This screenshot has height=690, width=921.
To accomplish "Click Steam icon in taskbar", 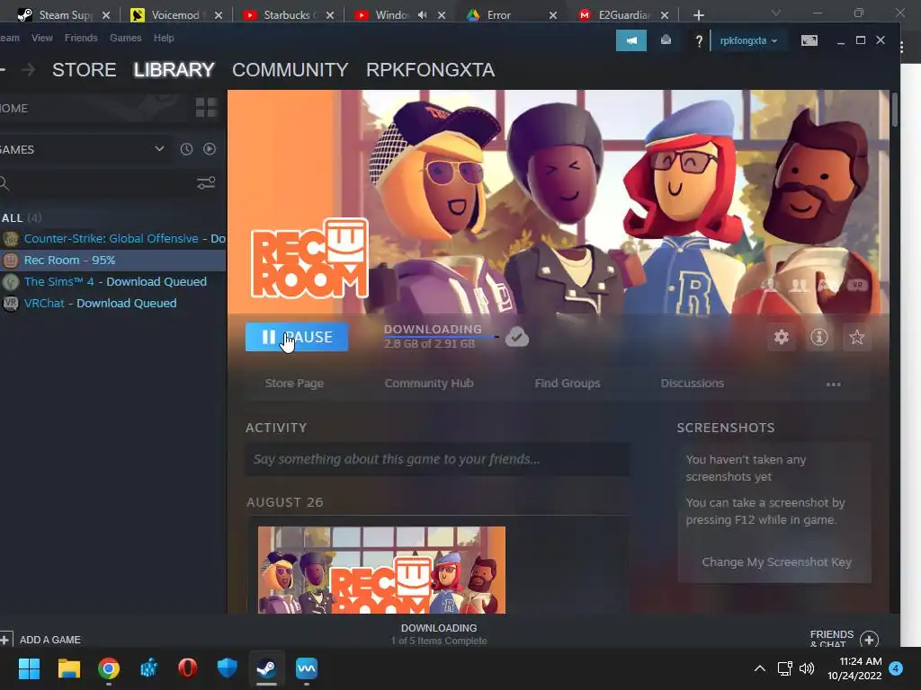I will coord(266,668).
